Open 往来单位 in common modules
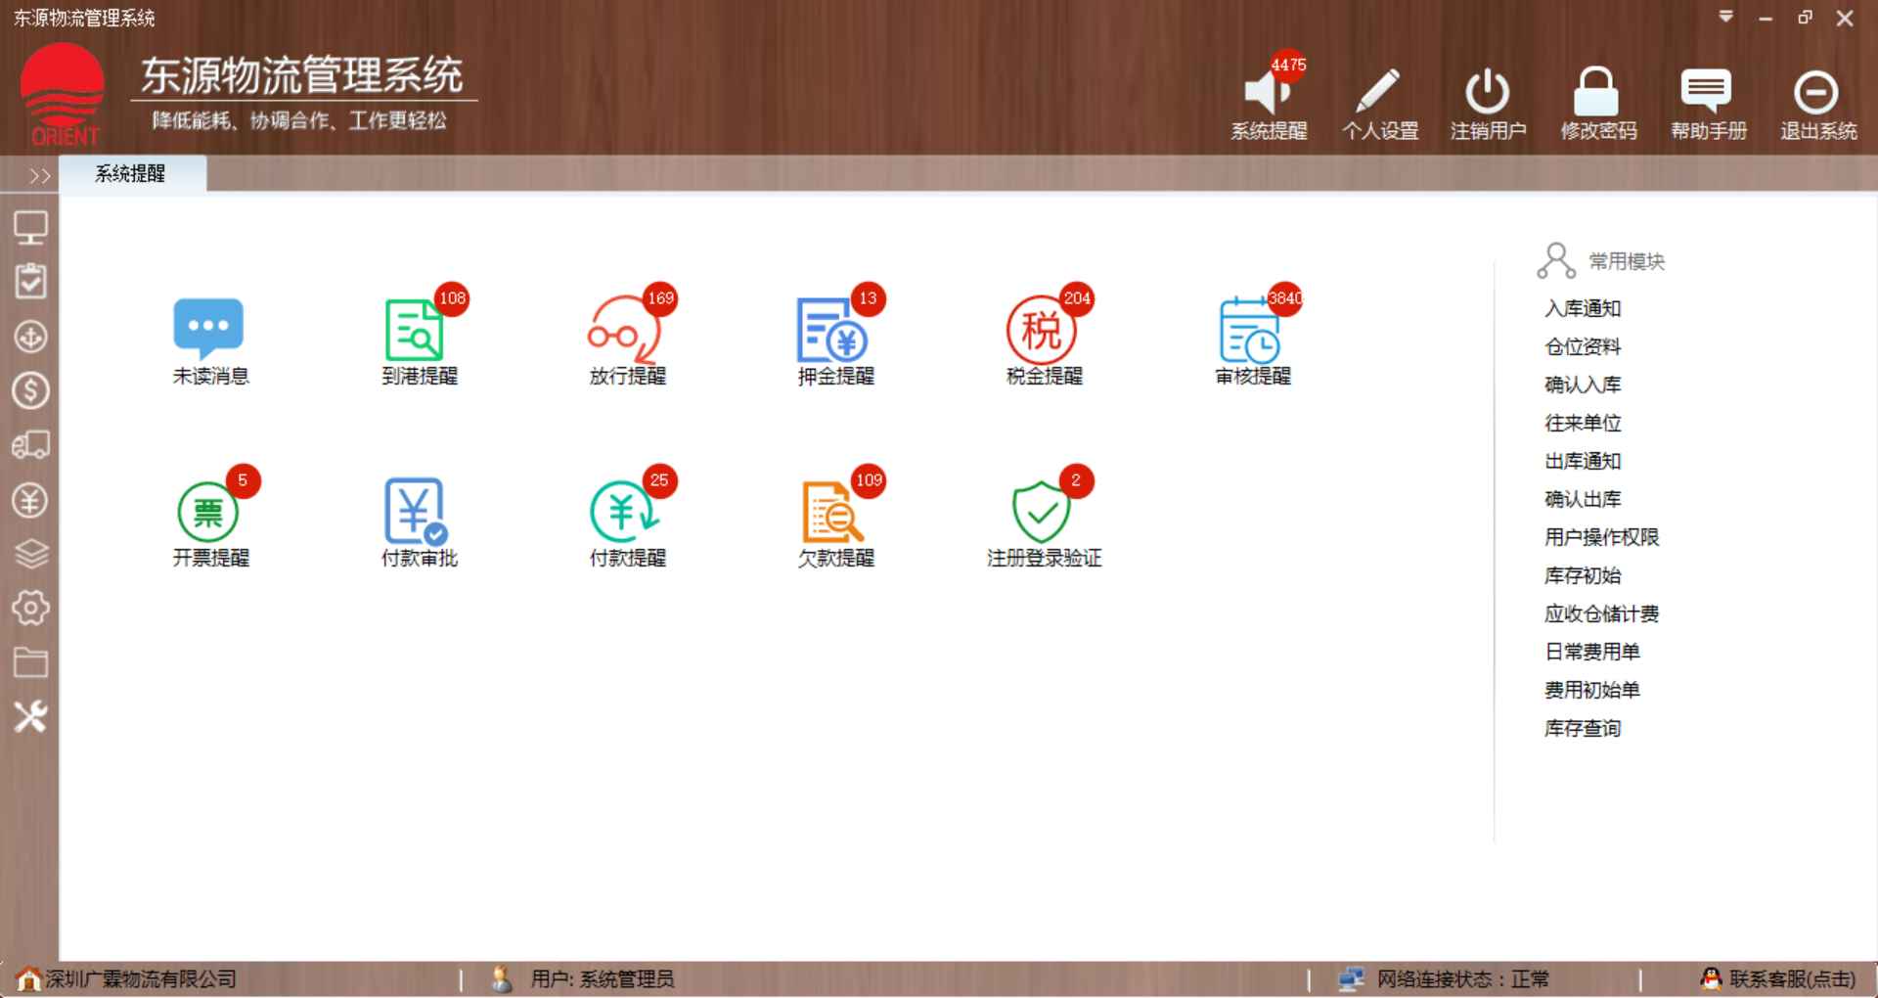Viewport: 1878px width, 998px height. [x=1583, y=423]
